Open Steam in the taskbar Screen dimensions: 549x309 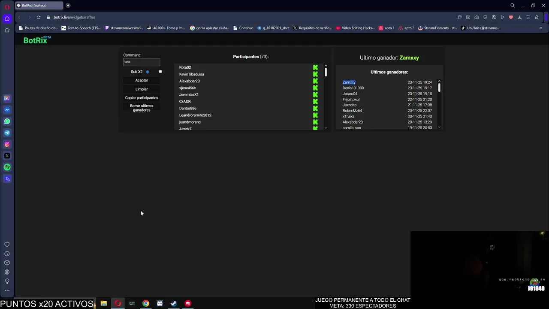(174, 303)
